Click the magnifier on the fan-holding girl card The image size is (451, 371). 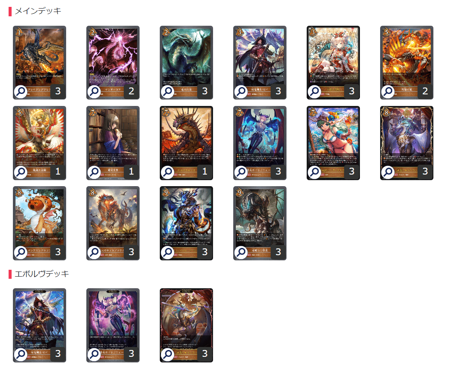click(315, 92)
